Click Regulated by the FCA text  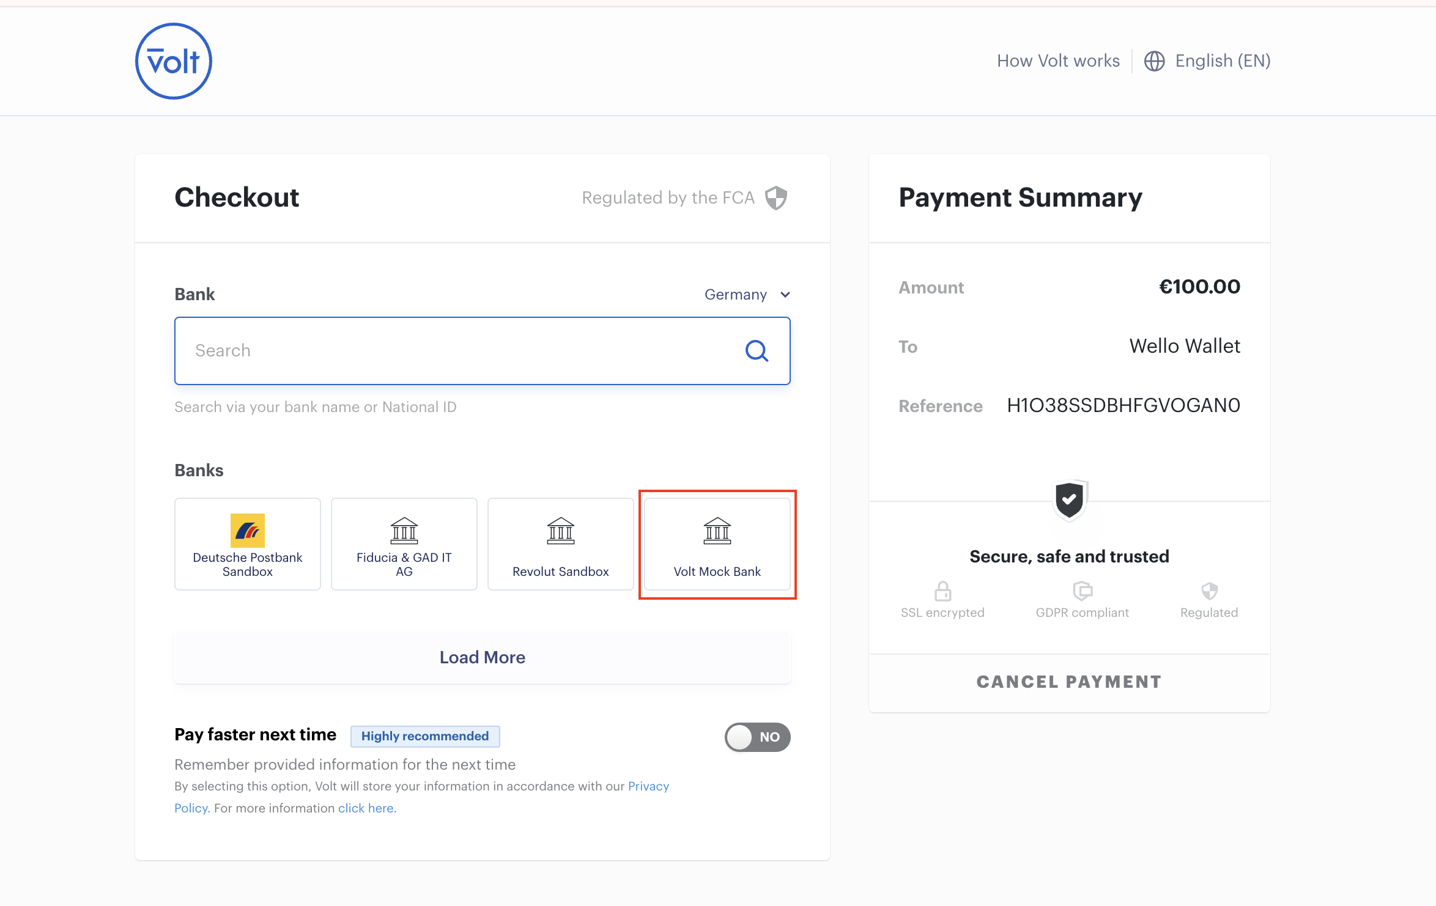pos(668,197)
